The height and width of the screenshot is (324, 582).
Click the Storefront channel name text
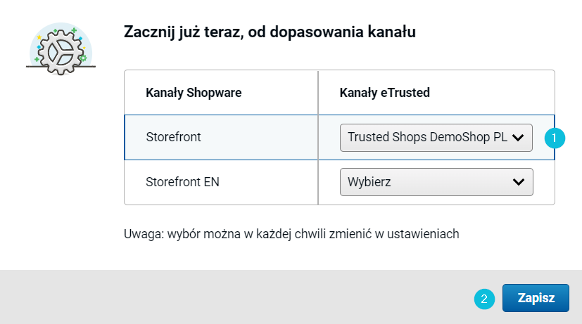(173, 137)
